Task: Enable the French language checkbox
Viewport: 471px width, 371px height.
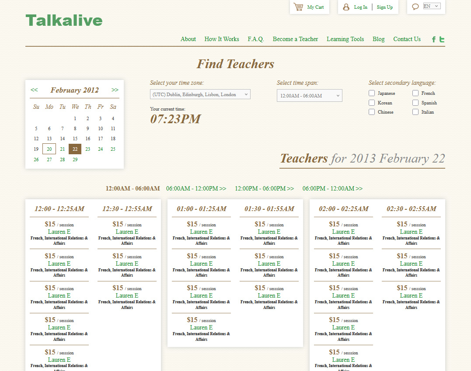Action: pyautogui.click(x=415, y=93)
